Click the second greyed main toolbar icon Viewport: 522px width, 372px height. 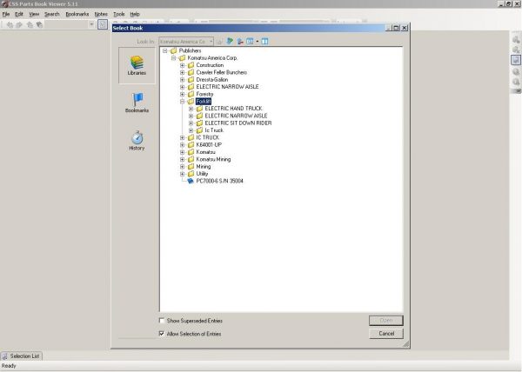click(19, 24)
